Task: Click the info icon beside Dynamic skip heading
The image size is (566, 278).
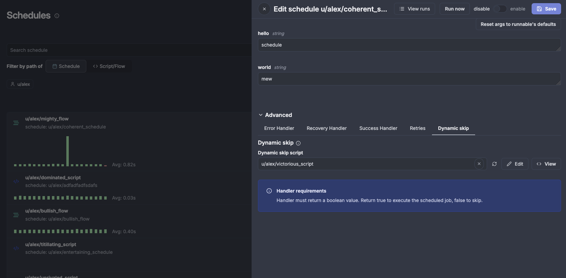Action: (x=298, y=143)
